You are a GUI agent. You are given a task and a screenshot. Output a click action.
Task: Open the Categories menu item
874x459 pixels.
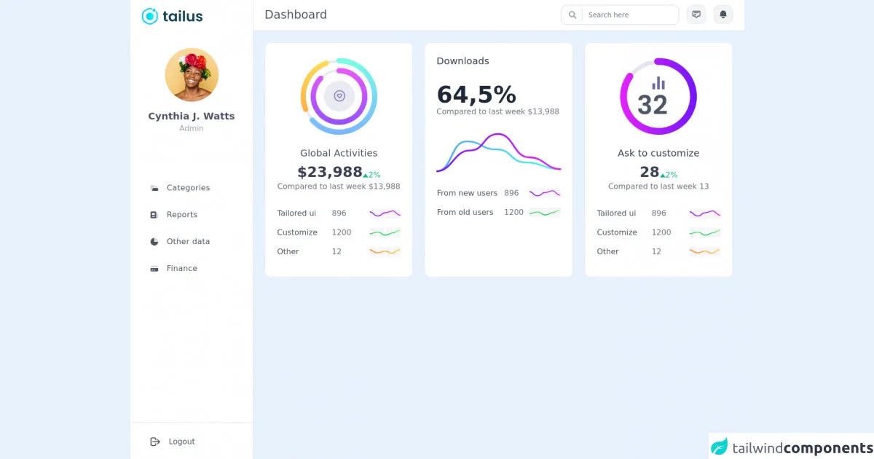click(188, 188)
